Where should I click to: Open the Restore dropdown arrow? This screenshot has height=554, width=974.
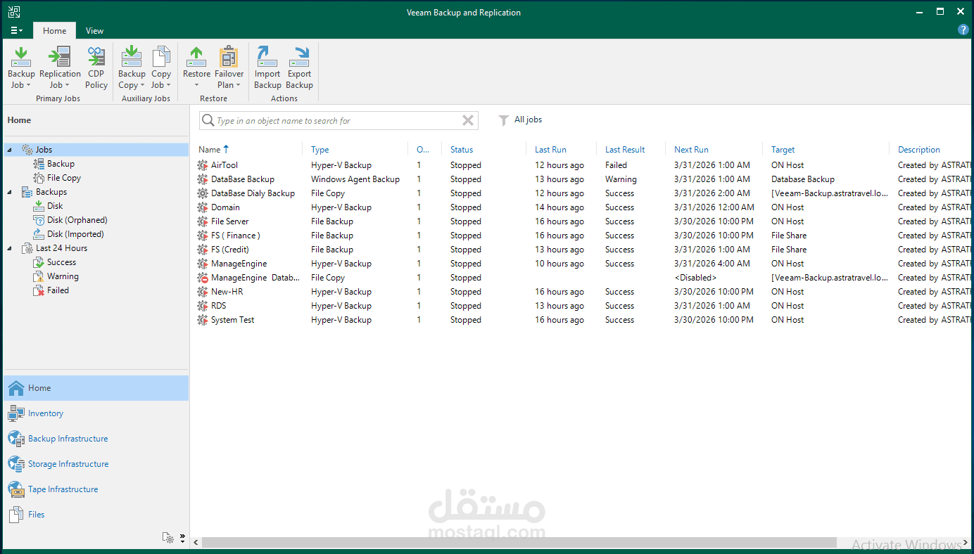click(x=196, y=86)
